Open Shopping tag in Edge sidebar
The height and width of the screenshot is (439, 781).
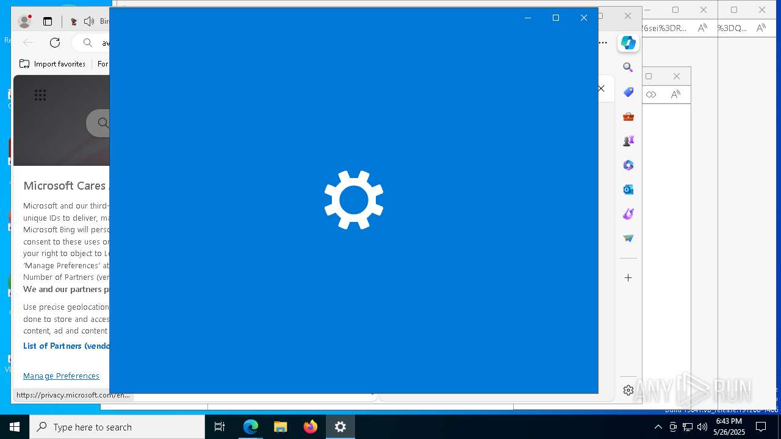pos(628,92)
